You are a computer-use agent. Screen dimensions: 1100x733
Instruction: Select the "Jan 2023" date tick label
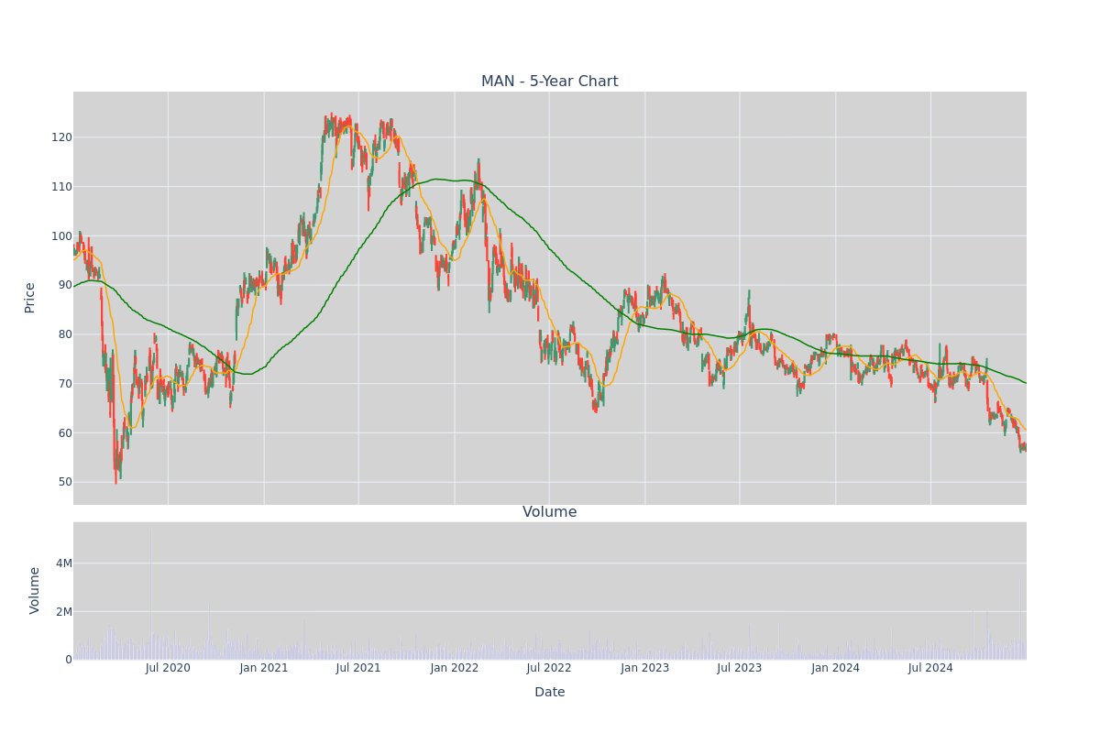point(645,668)
